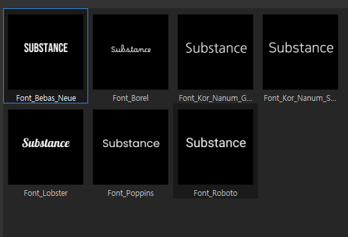Pick the Font_Poppins thumbnail preview
The width and height of the screenshot is (348, 237).
coord(131,147)
